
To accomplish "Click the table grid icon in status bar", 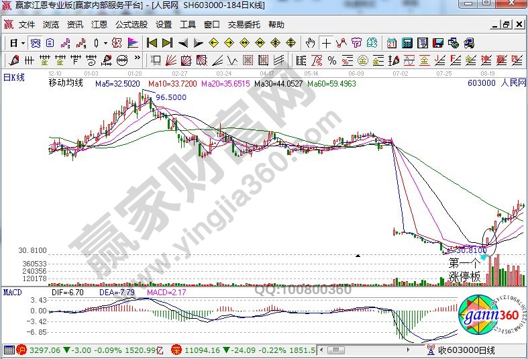I will (9, 350).
